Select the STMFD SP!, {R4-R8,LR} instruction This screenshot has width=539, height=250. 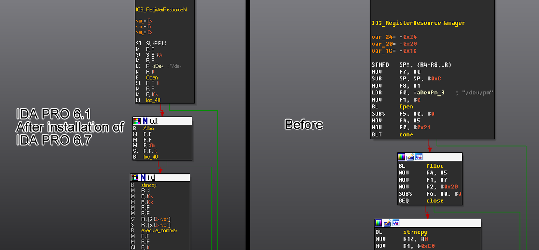(x=411, y=65)
